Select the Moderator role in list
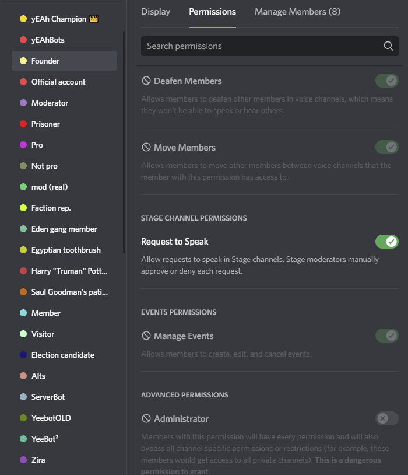Viewport: 408px width, 475px height. tap(50, 103)
